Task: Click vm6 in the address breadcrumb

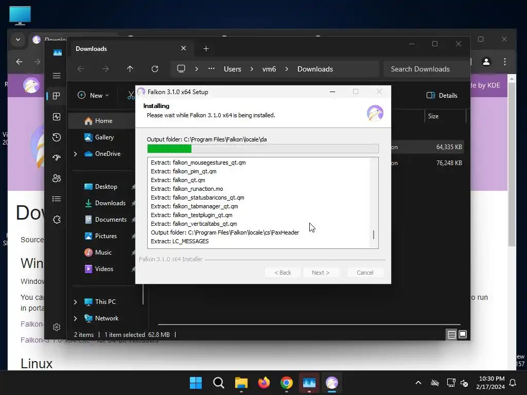Action: [269, 69]
